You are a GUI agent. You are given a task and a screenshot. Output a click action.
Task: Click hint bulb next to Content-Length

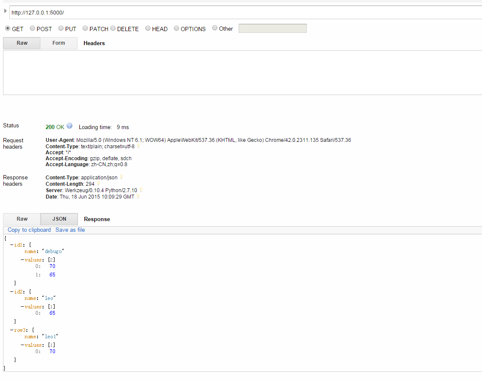[x=98, y=183]
